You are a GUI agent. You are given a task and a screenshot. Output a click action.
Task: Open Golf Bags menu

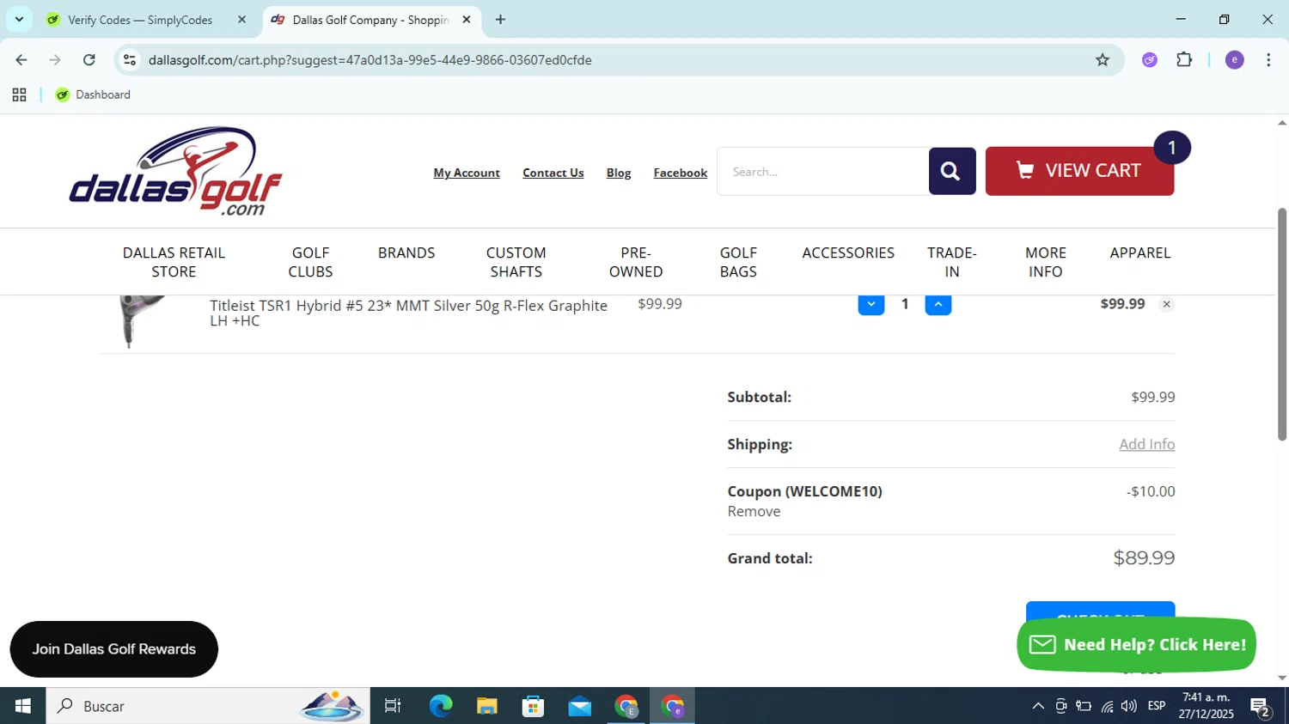tap(738, 262)
